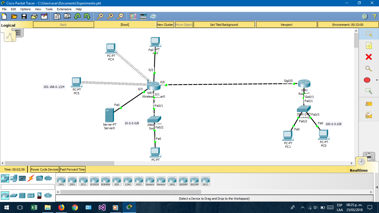The height and width of the screenshot is (213, 379).
Task: Print the workspace
Action: (x=34, y=16)
